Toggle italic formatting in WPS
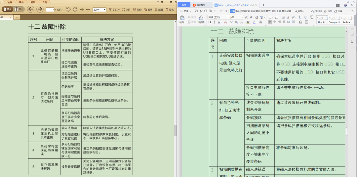The image size is (357, 177). 214,22
